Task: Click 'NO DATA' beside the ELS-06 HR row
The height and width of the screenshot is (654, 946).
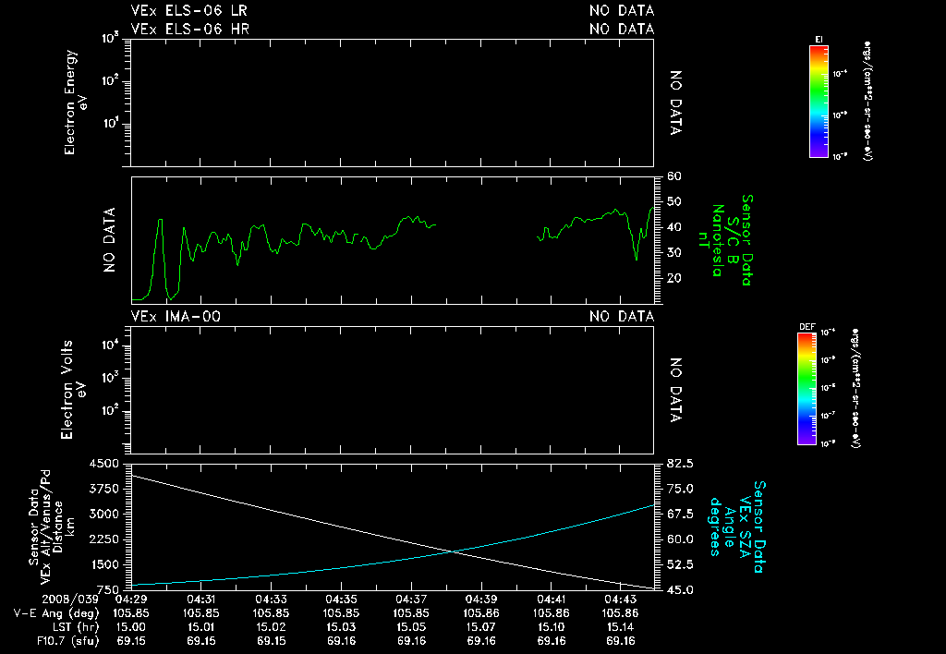Action: pos(622,29)
